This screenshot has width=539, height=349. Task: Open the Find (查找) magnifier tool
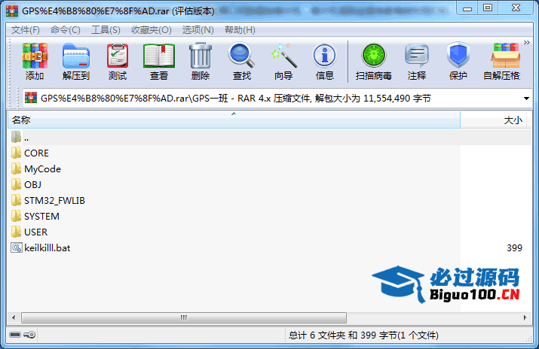[242, 56]
